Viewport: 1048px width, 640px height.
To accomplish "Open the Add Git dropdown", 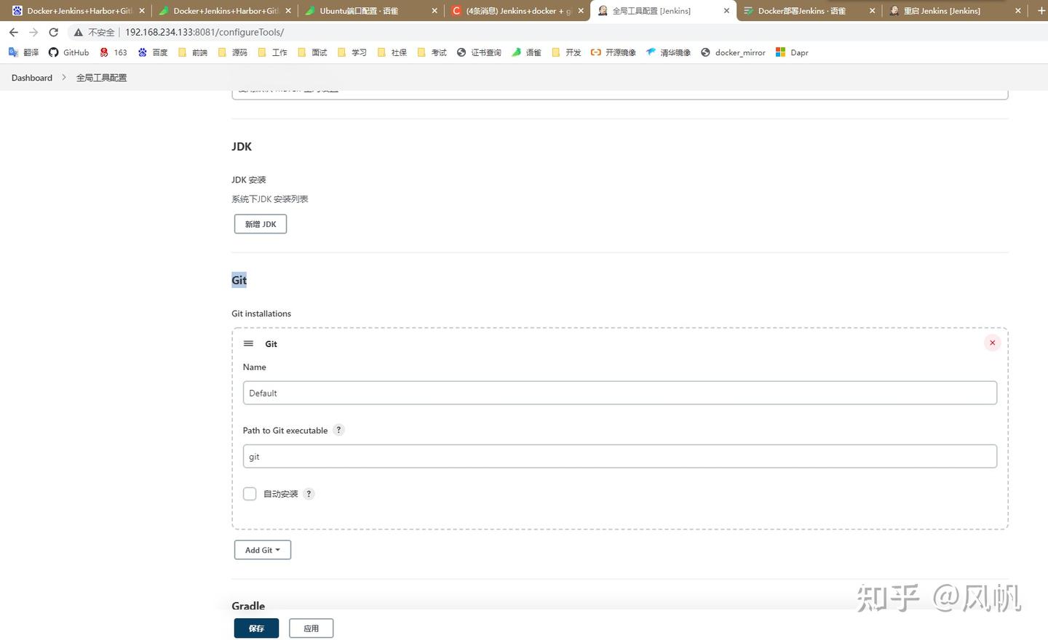I will click(x=262, y=550).
